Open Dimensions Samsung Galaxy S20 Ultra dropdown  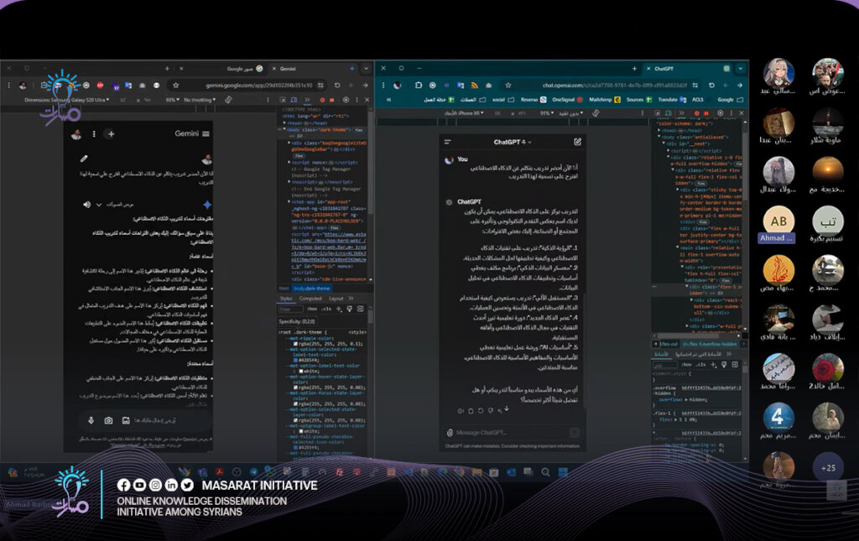click(x=67, y=100)
